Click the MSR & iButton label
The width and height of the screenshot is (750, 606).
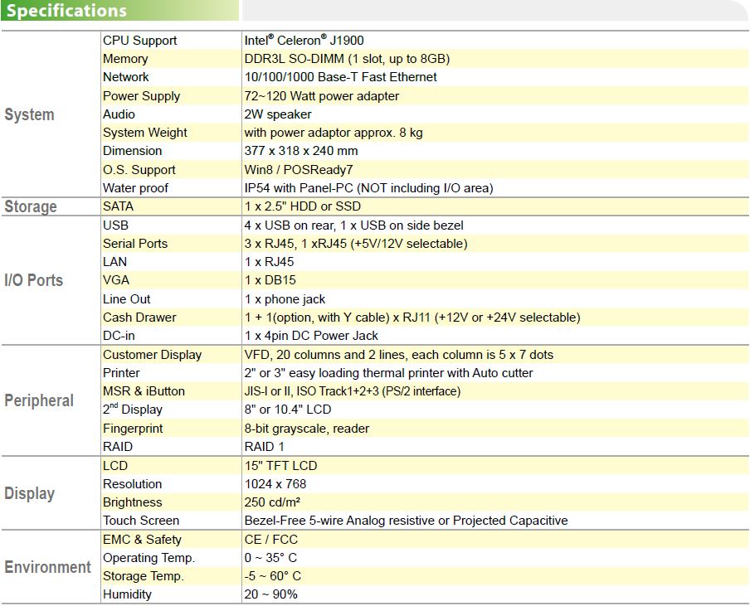[x=144, y=391]
